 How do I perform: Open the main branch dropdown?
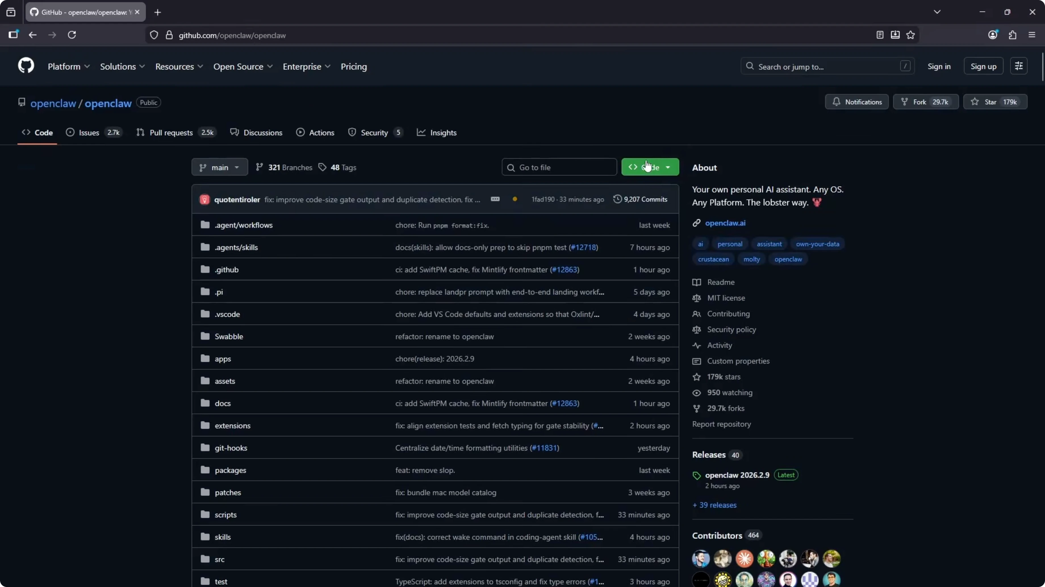[220, 167]
